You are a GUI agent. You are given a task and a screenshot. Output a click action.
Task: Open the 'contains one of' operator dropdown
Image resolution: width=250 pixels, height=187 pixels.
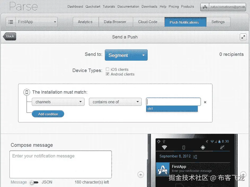(x=115, y=102)
